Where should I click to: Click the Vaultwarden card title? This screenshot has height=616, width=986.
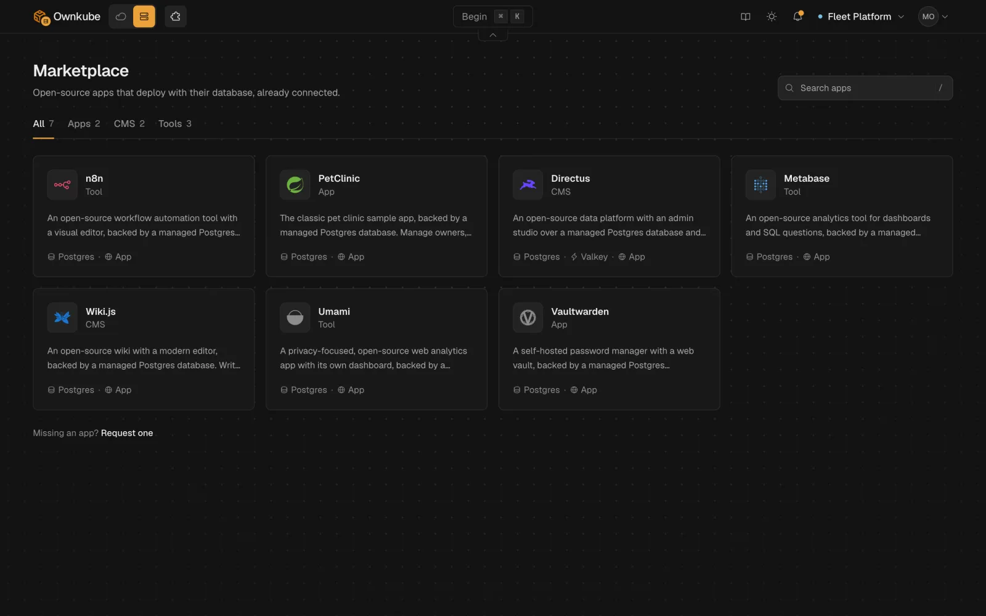pos(580,312)
